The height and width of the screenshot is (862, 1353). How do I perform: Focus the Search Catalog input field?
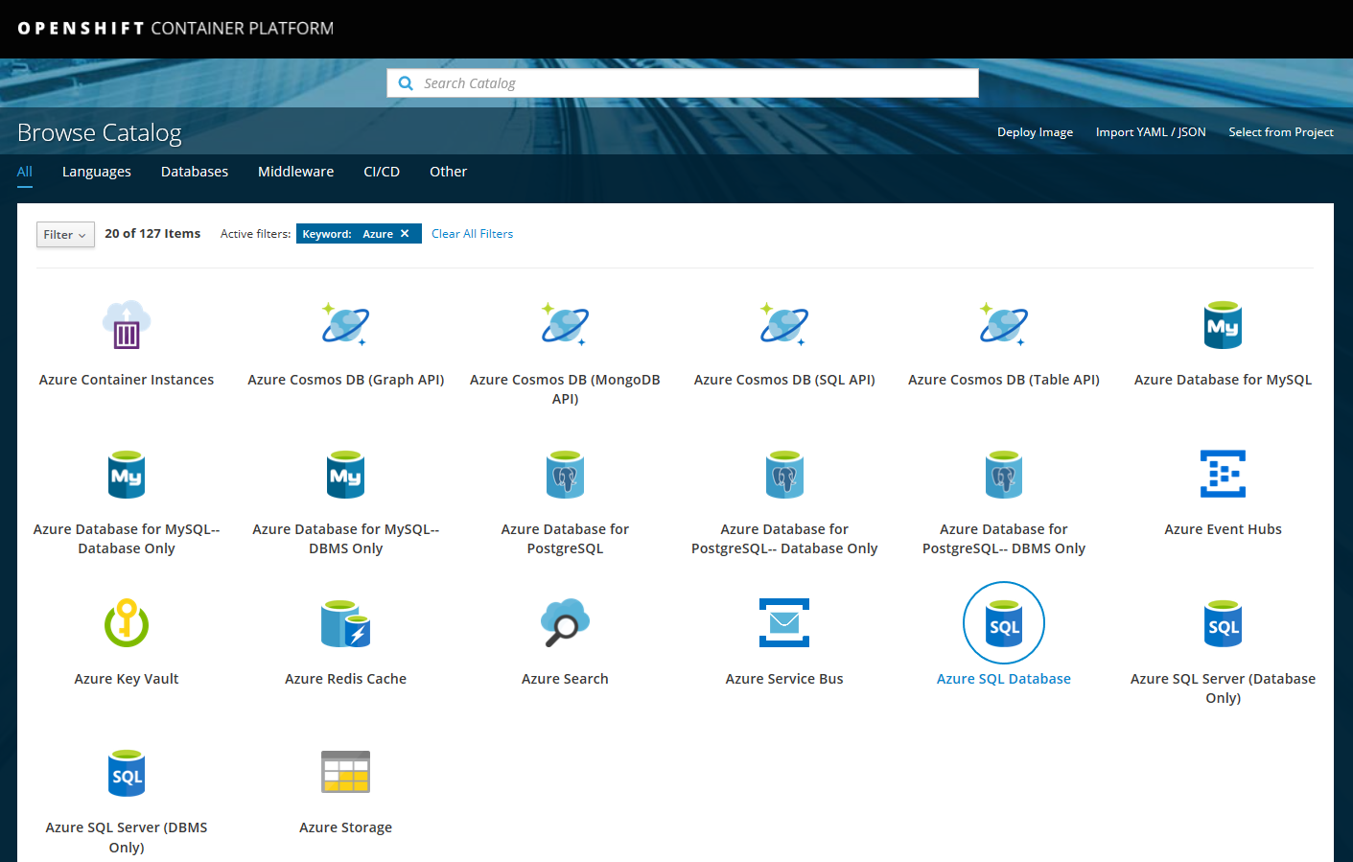683,83
